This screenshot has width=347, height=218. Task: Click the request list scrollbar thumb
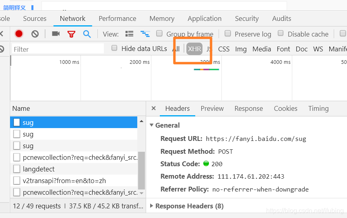point(141,170)
